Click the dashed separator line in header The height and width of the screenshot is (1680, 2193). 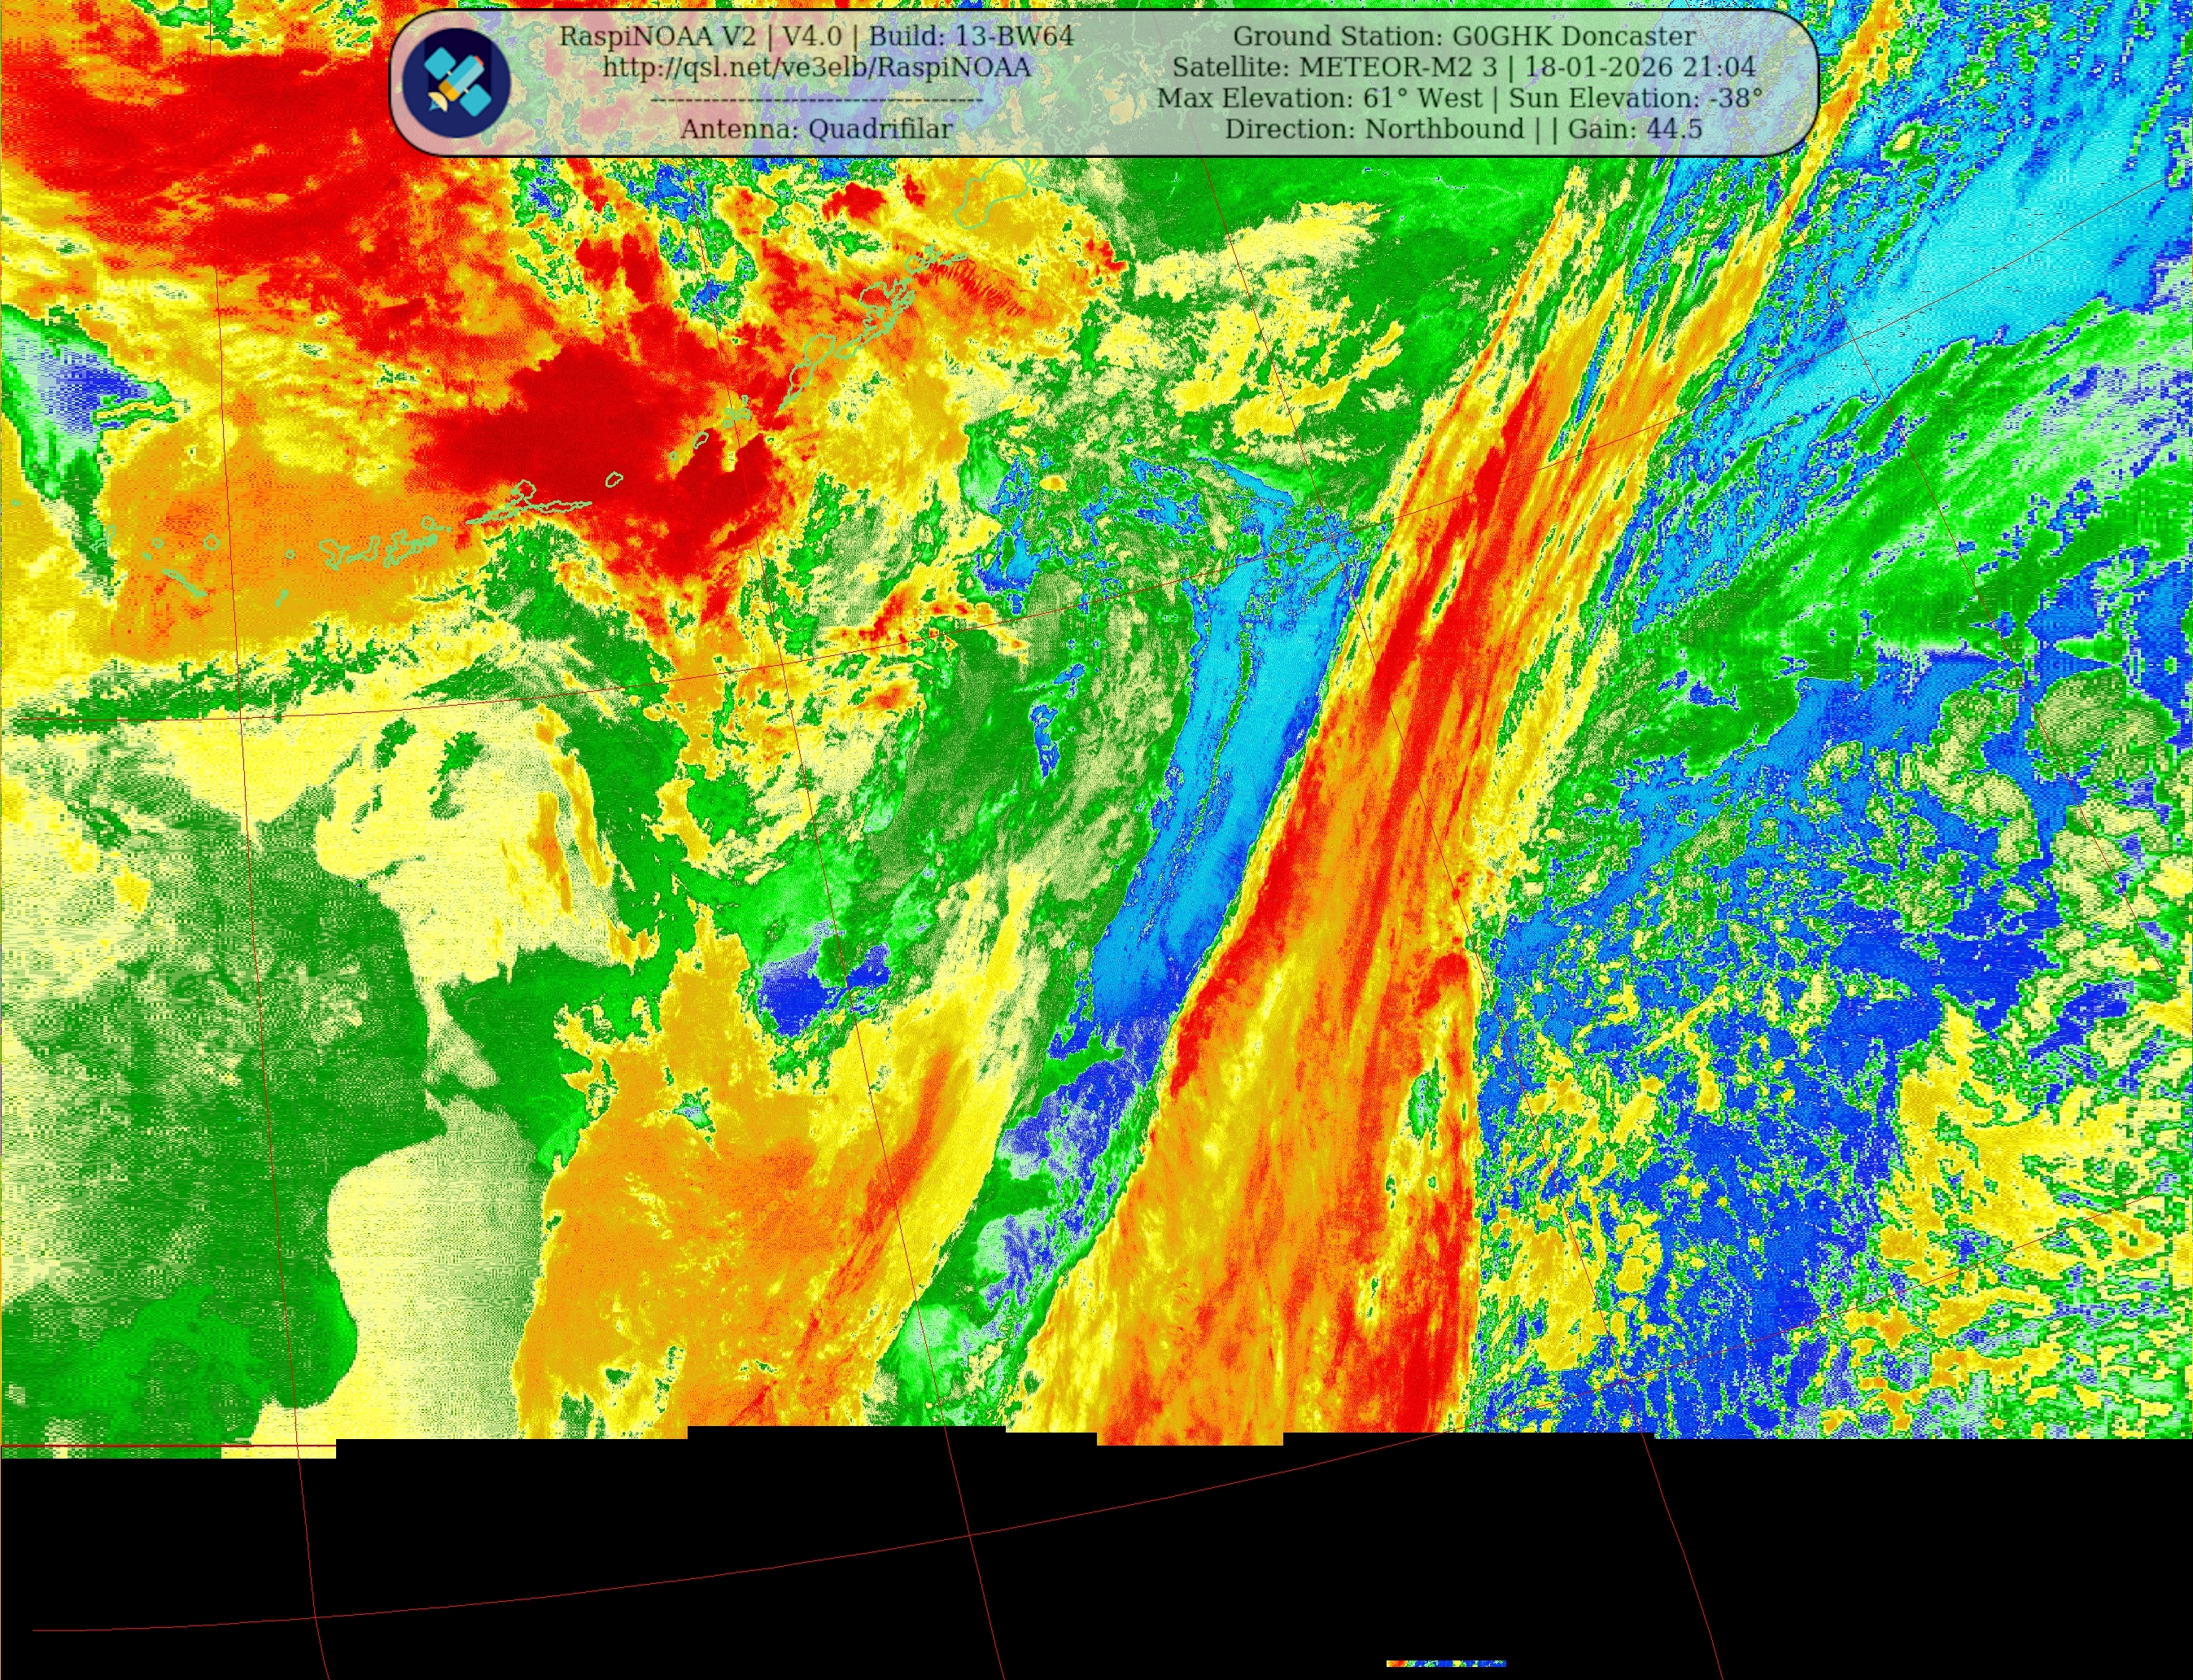(x=815, y=100)
